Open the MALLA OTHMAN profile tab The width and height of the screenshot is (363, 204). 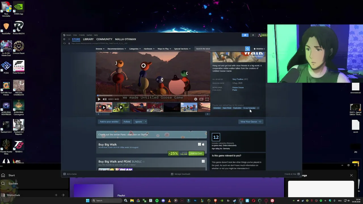pos(125,39)
